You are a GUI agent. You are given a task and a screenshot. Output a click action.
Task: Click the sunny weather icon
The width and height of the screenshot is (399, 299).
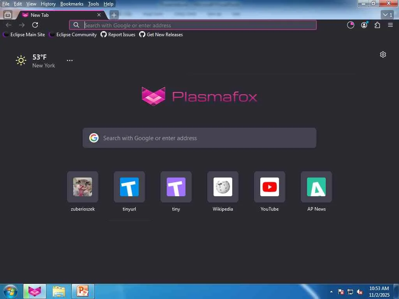(x=21, y=60)
